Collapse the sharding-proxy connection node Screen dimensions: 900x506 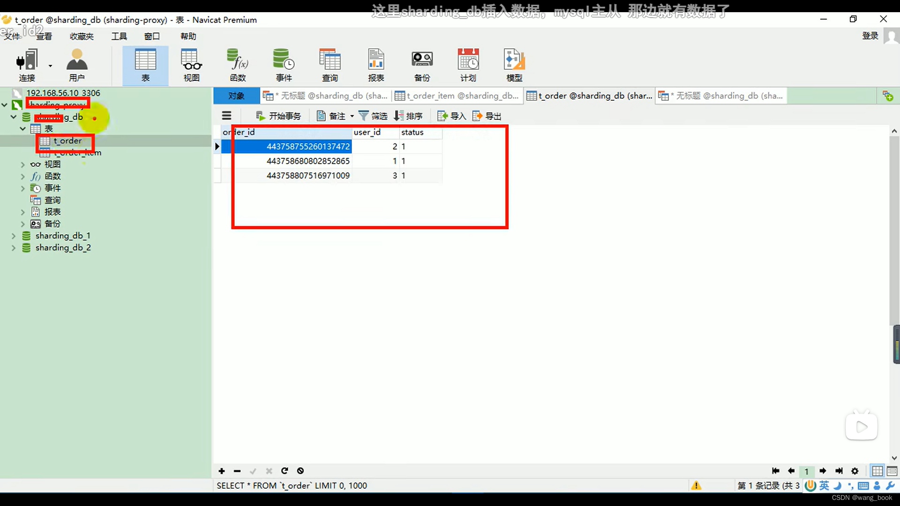tap(5, 105)
